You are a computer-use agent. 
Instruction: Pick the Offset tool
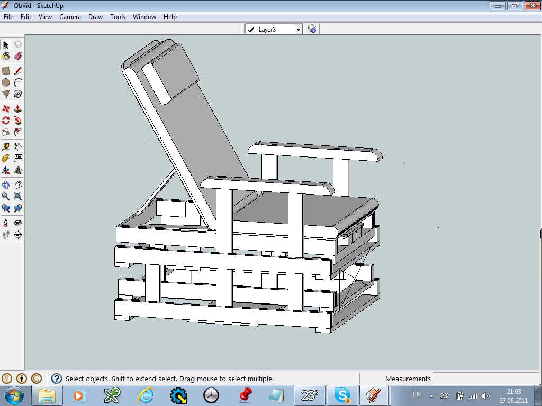18,132
